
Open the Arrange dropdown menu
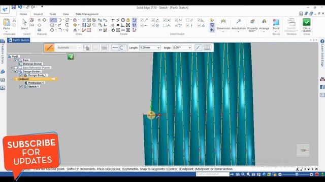(x=264, y=32)
